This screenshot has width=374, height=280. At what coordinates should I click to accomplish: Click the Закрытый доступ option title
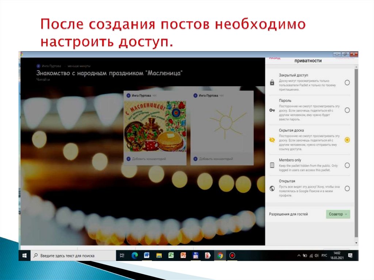click(293, 75)
